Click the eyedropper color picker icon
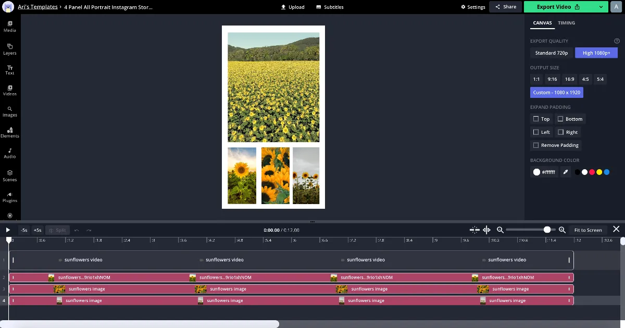Screen dimensions: 625x328 (566, 172)
